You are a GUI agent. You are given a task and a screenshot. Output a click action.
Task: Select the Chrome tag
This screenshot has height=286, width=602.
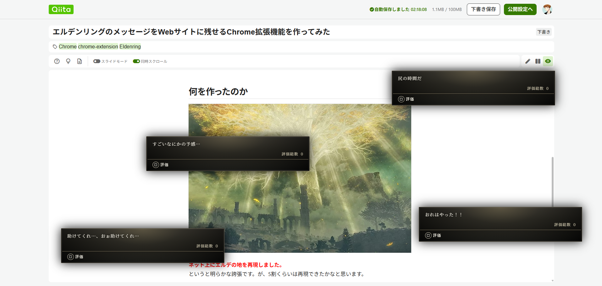(68, 46)
